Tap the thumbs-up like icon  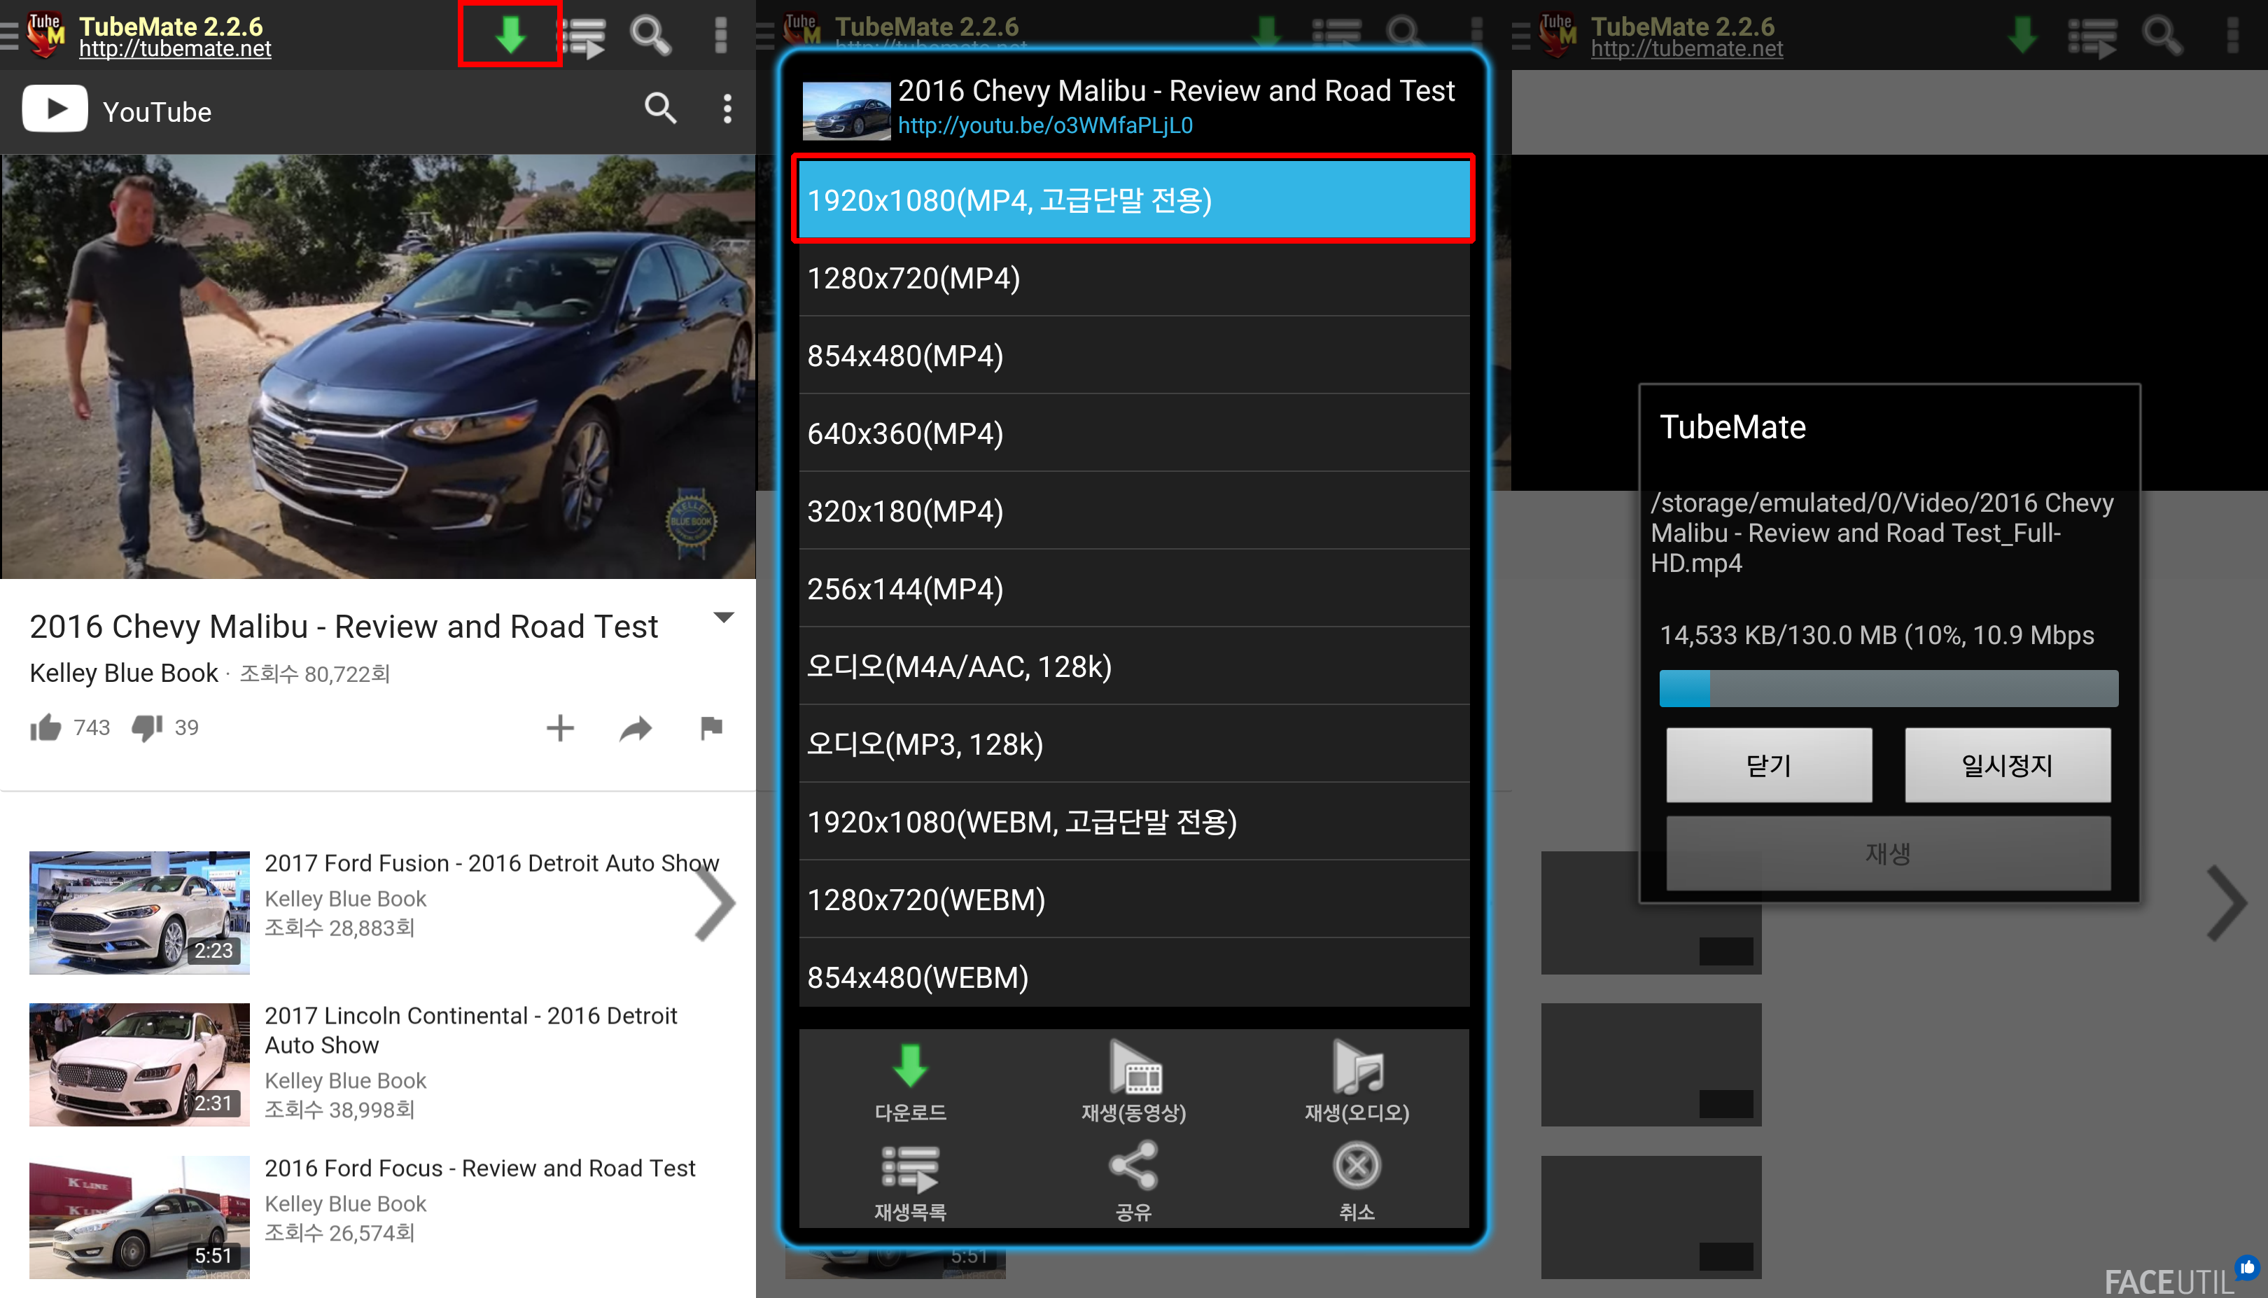[45, 727]
